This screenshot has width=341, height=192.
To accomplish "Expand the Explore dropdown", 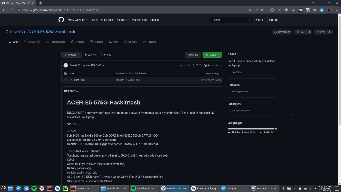I will coord(123,20).
